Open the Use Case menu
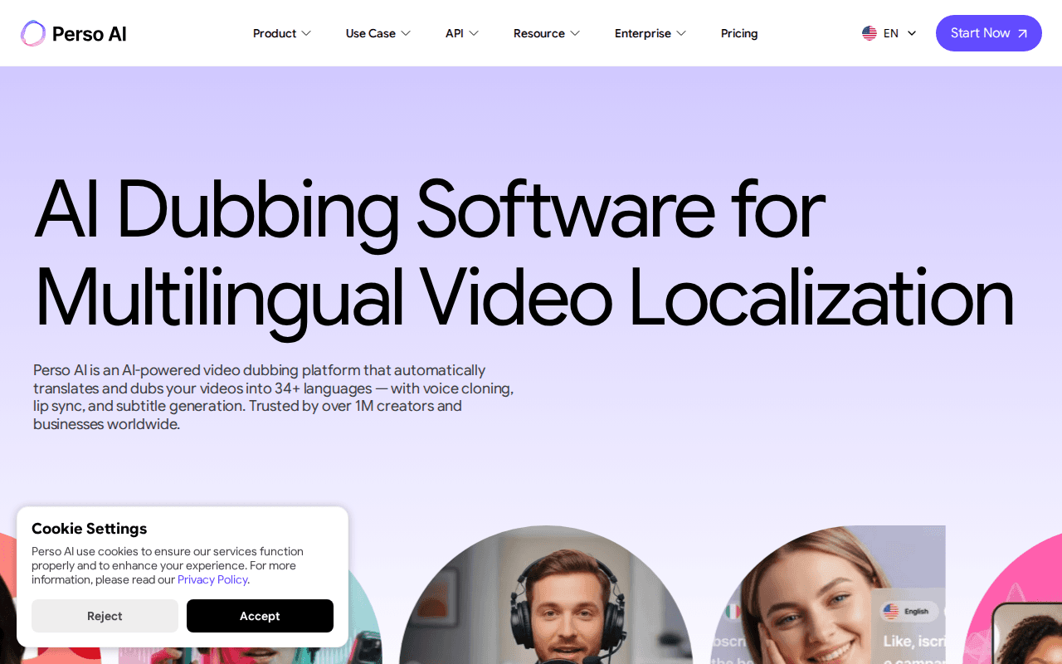This screenshot has height=664, width=1062. [378, 33]
